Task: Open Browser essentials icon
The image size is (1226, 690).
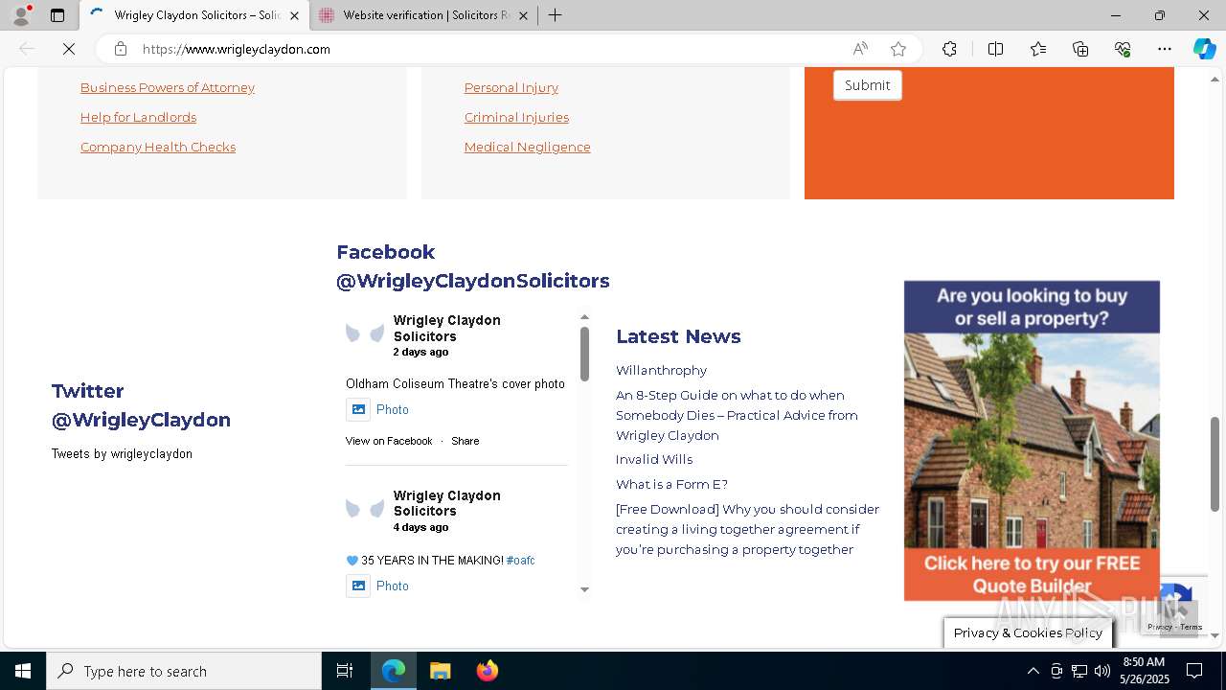Action: tap(1123, 49)
